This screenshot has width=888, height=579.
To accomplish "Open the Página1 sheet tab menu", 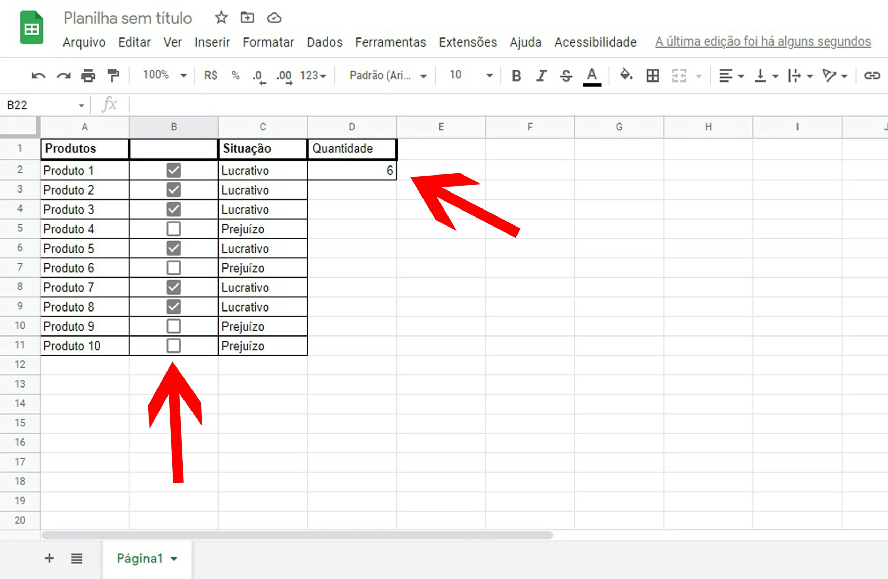I will [x=174, y=559].
